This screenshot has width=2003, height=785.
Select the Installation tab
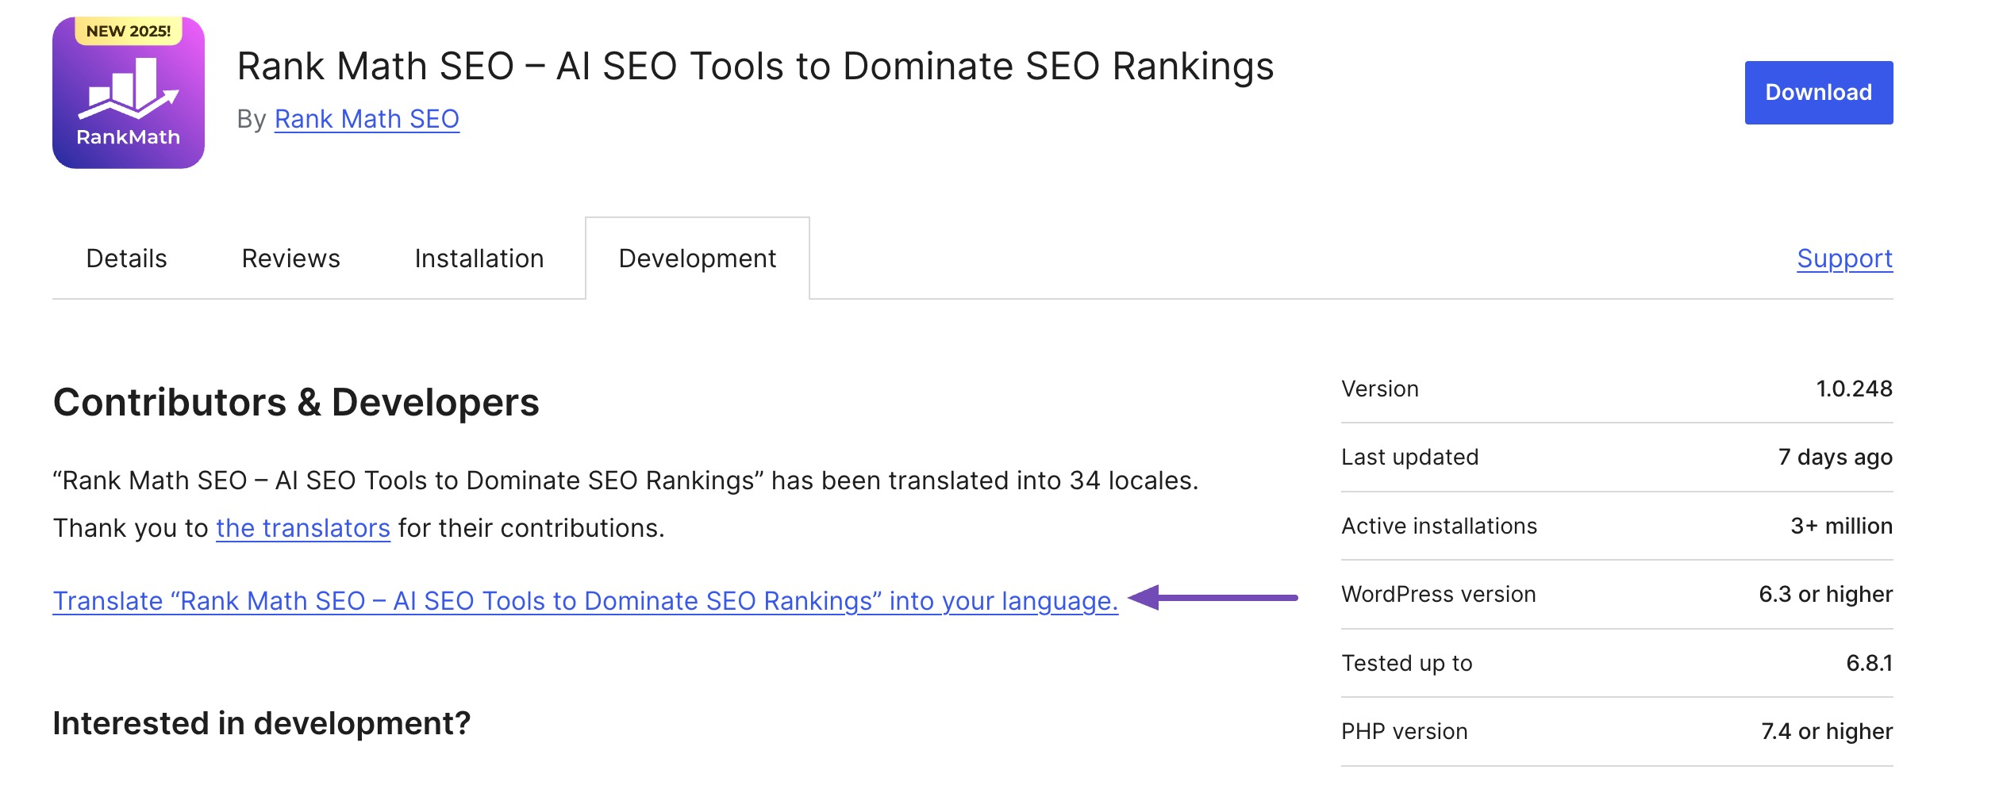(x=479, y=258)
